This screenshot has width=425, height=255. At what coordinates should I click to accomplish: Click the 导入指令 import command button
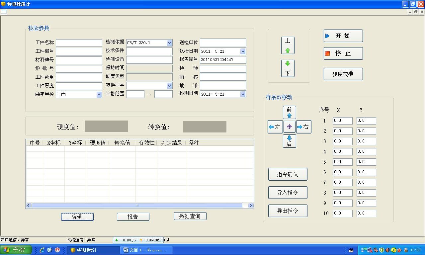coord(288,193)
